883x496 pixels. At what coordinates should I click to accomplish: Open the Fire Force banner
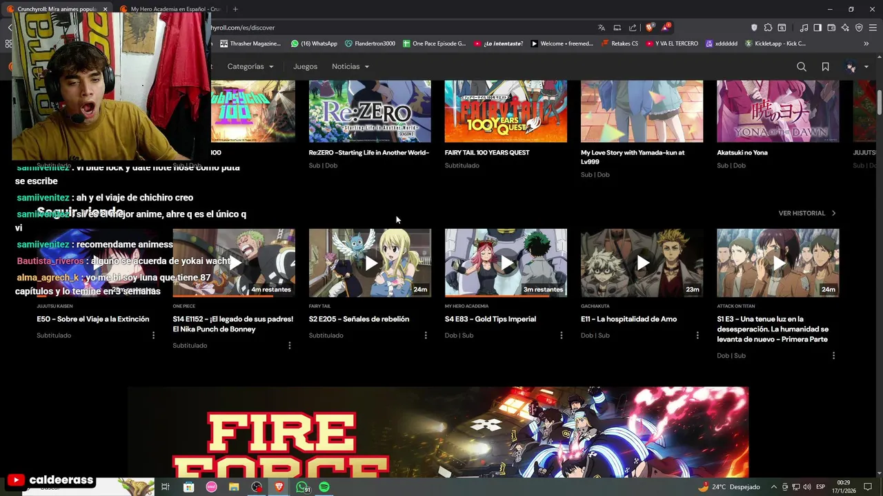[438, 432]
